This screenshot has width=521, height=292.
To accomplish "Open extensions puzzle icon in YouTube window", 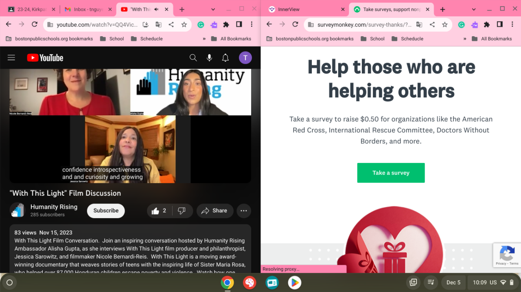I will tap(226, 25).
